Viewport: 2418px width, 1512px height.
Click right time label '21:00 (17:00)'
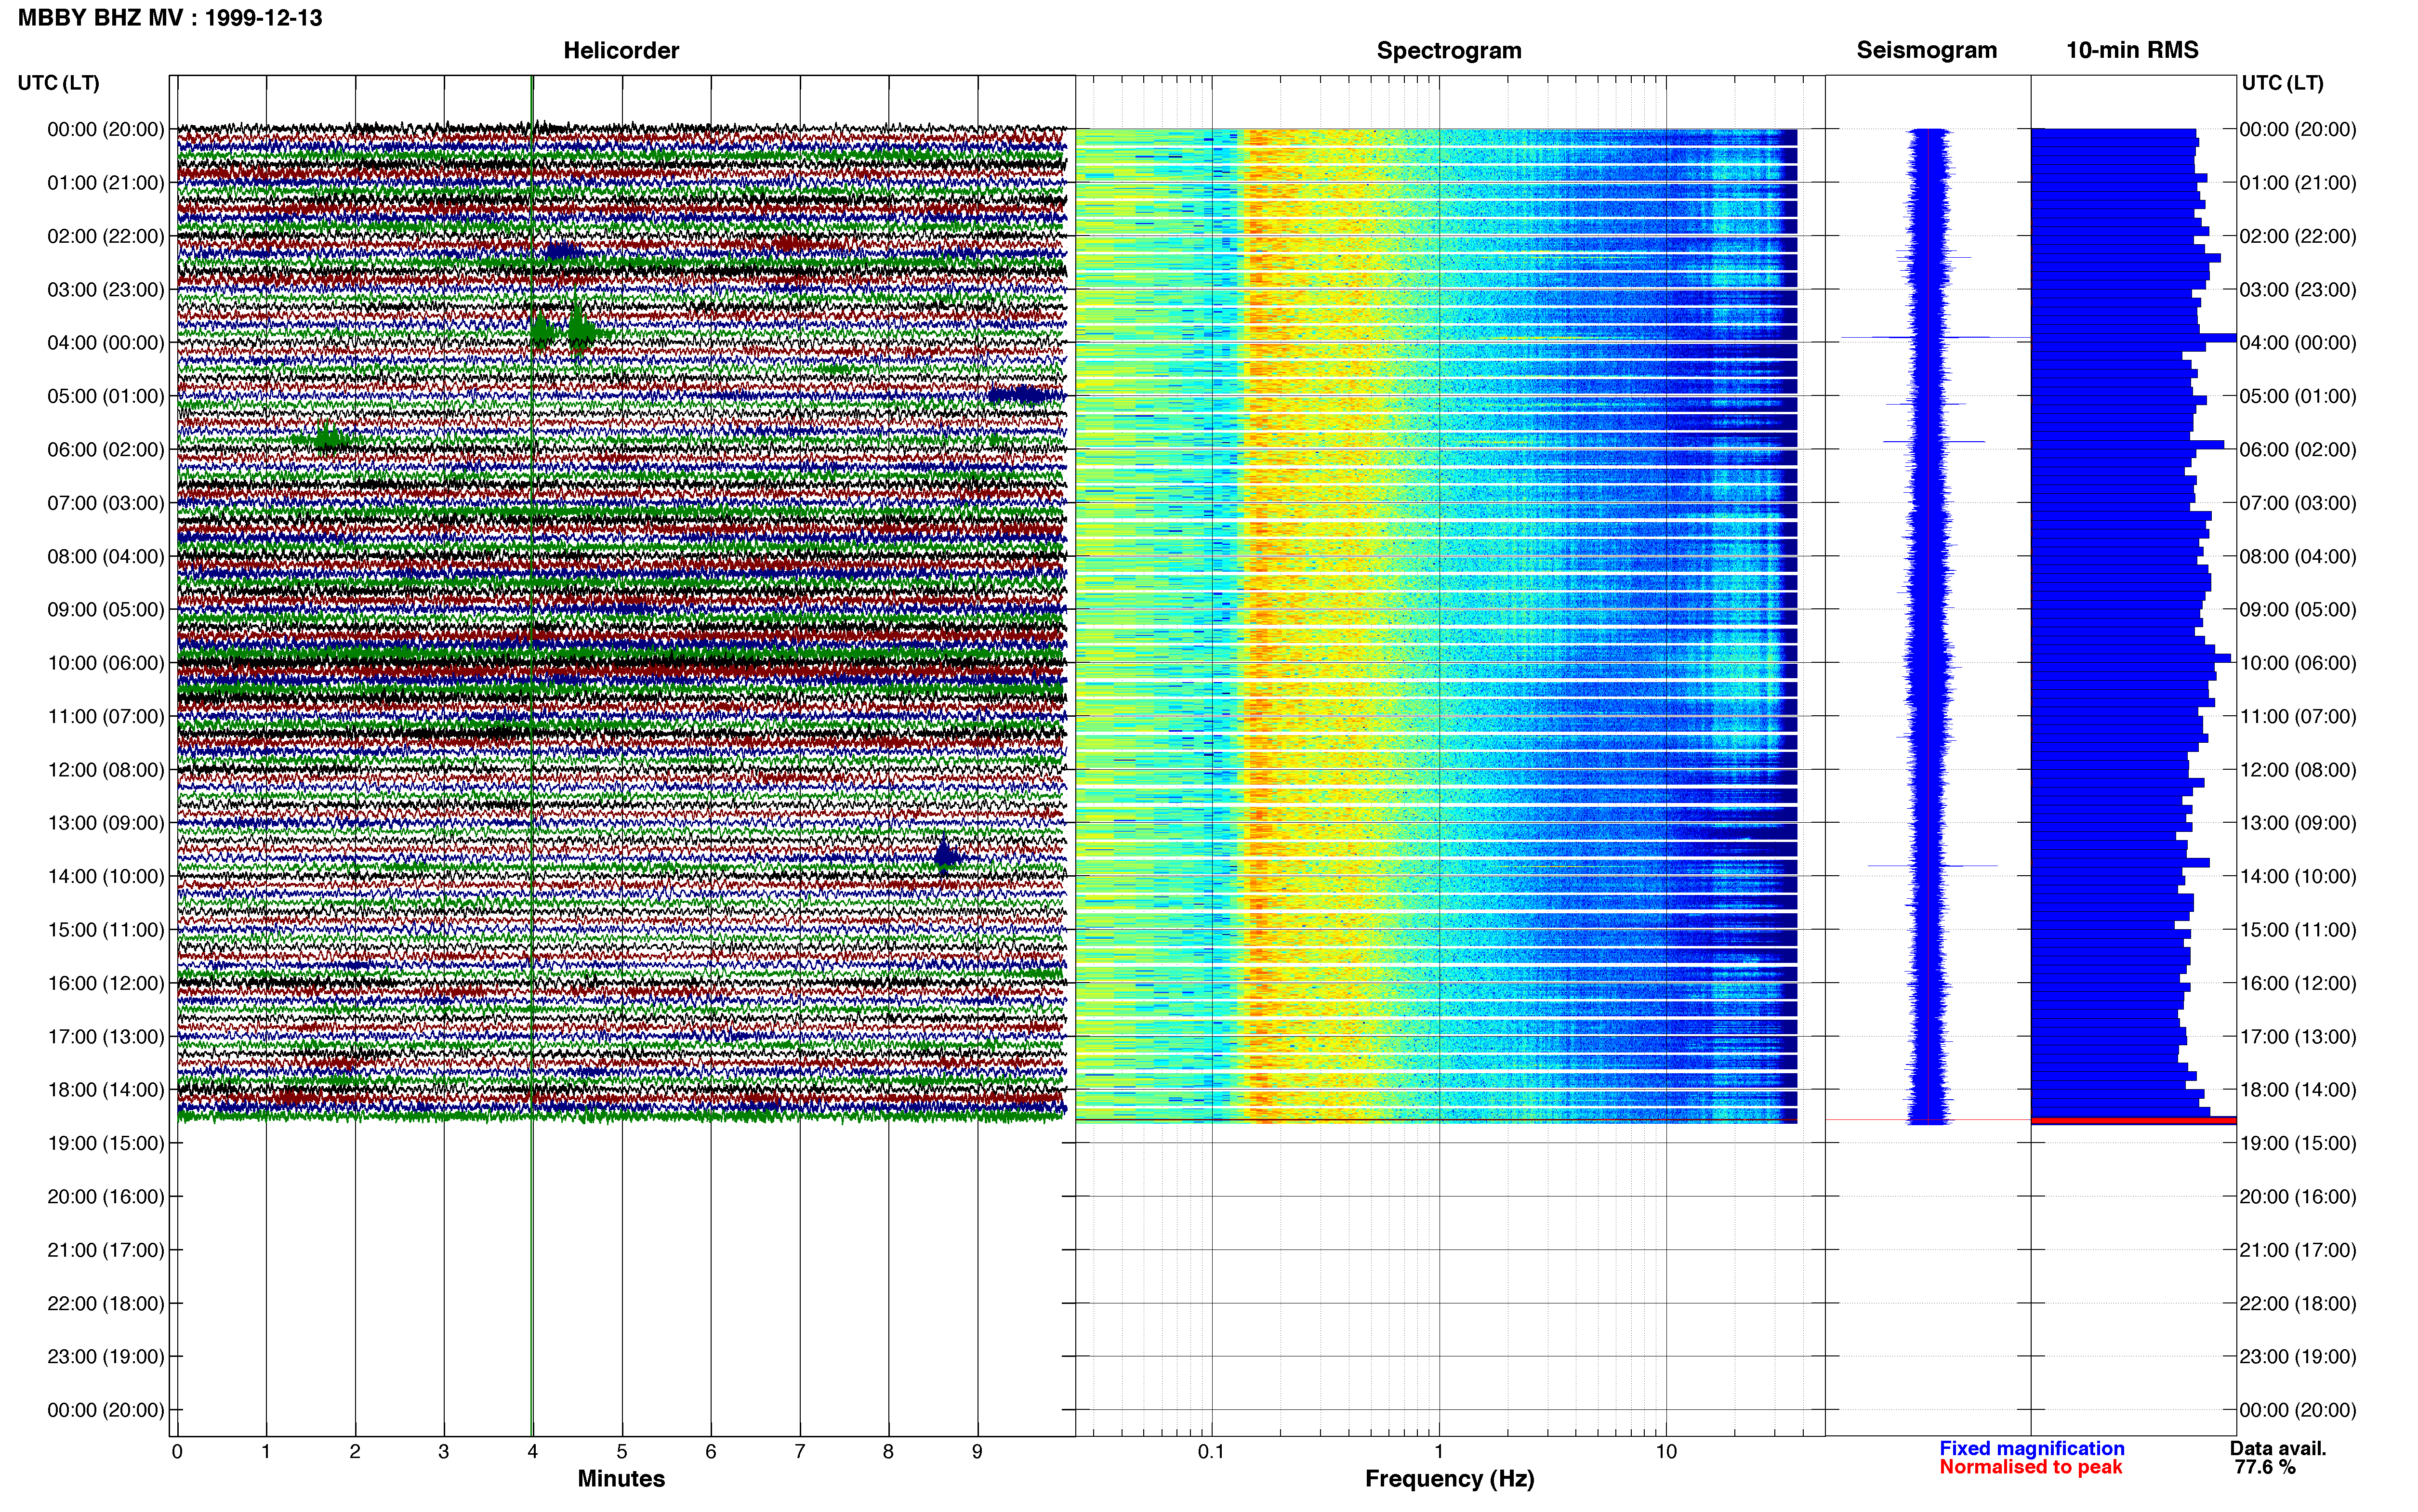[2298, 1250]
